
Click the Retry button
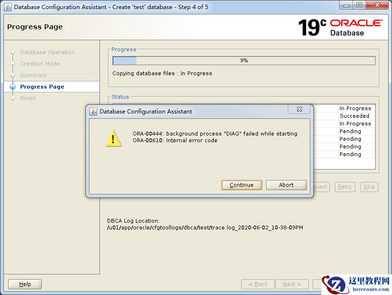(x=345, y=187)
